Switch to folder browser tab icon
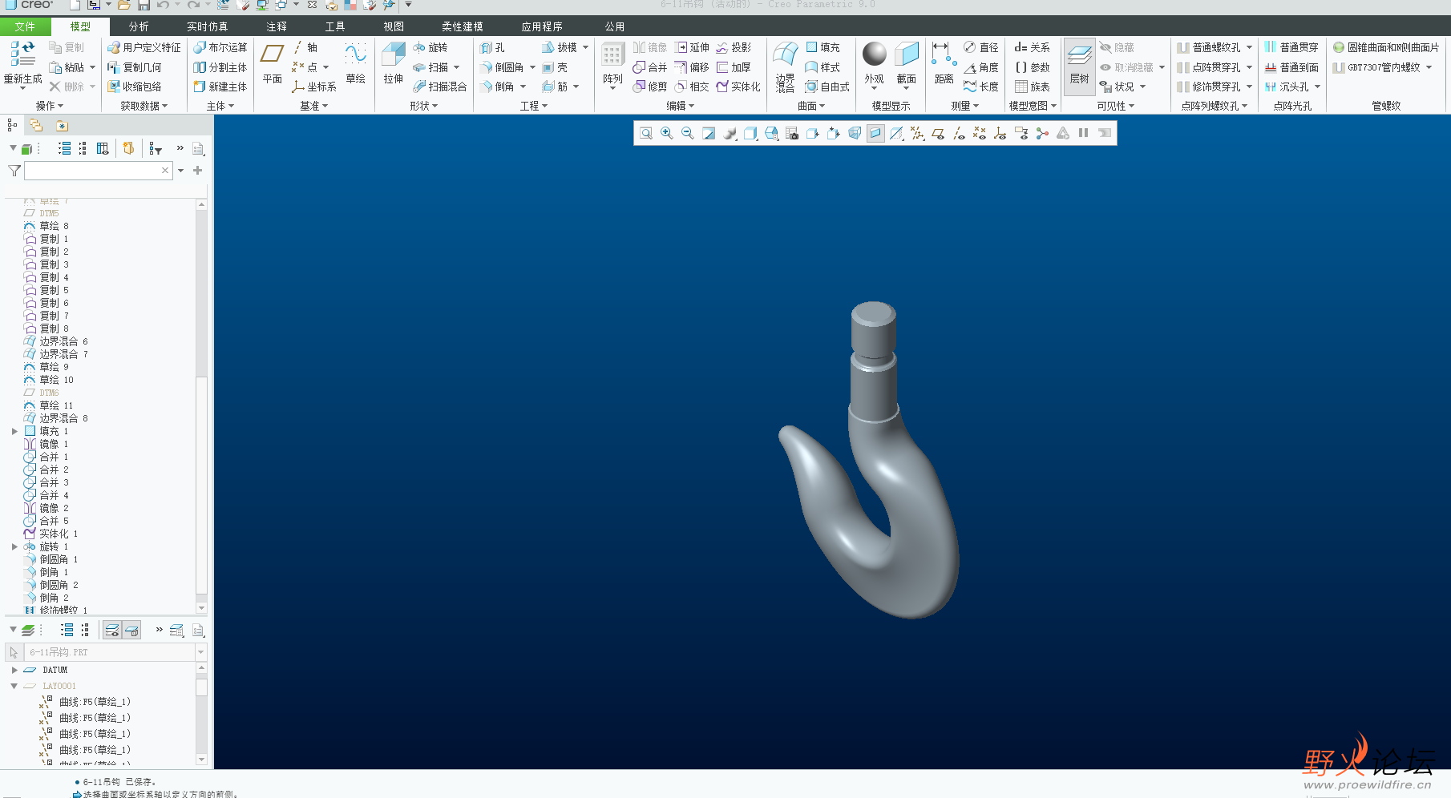 36,125
